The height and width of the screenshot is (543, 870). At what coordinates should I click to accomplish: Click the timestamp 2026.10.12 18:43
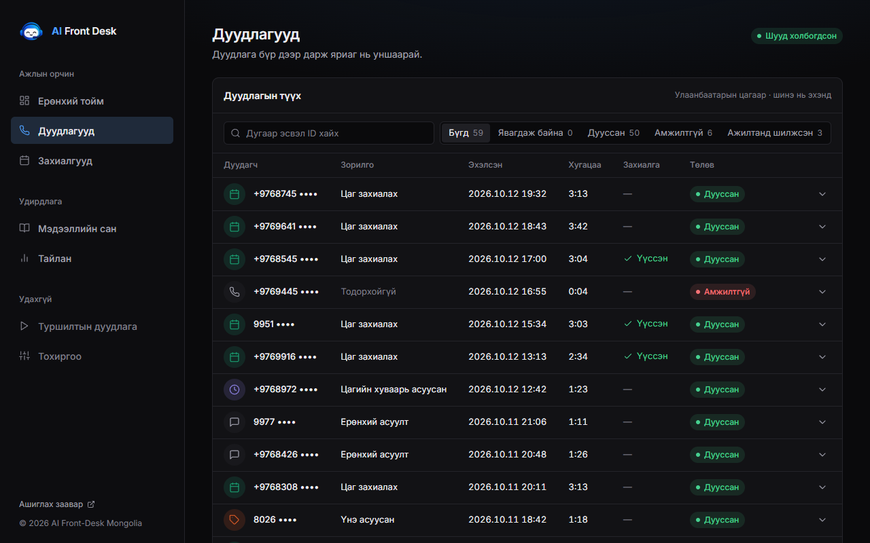coord(507,227)
